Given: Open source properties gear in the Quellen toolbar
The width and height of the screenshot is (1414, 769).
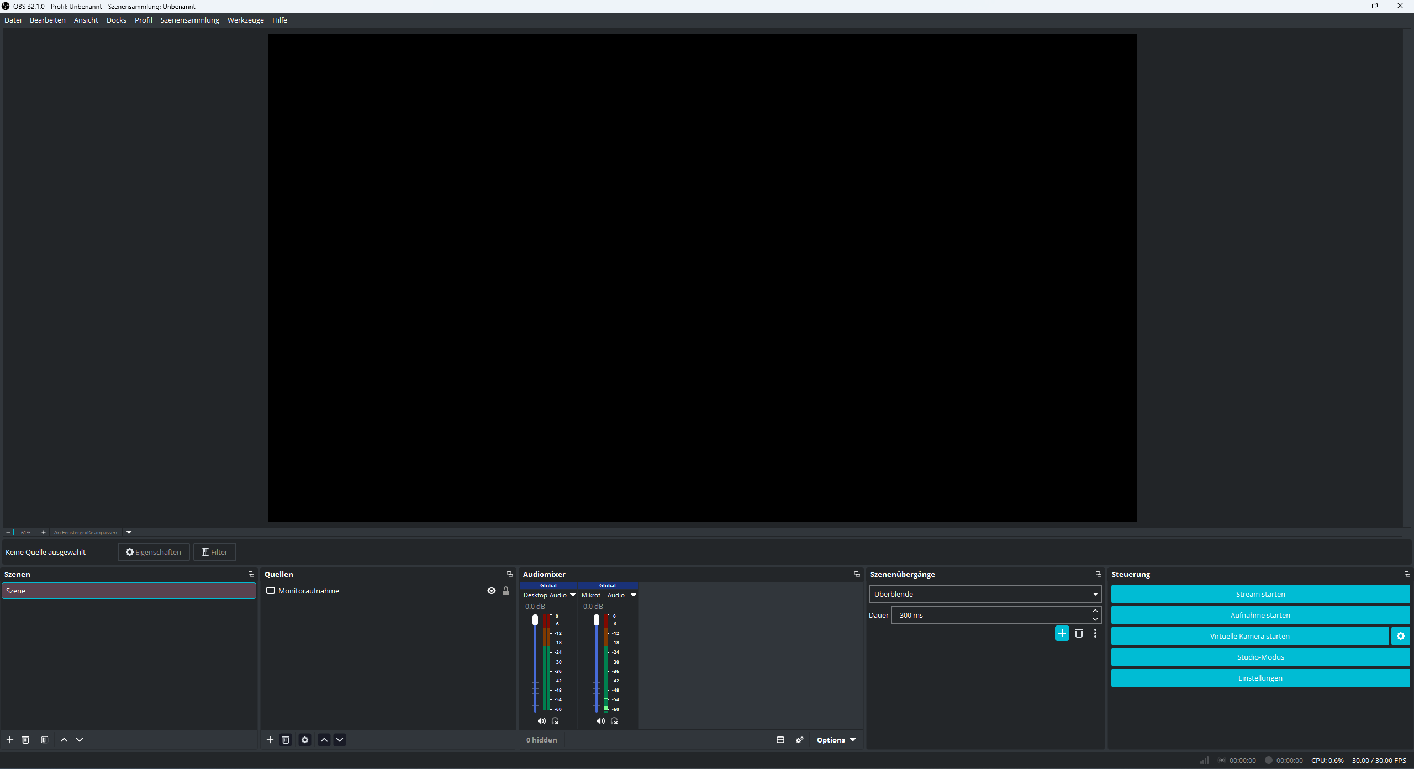Looking at the screenshot, I should [x=305, y=740].
